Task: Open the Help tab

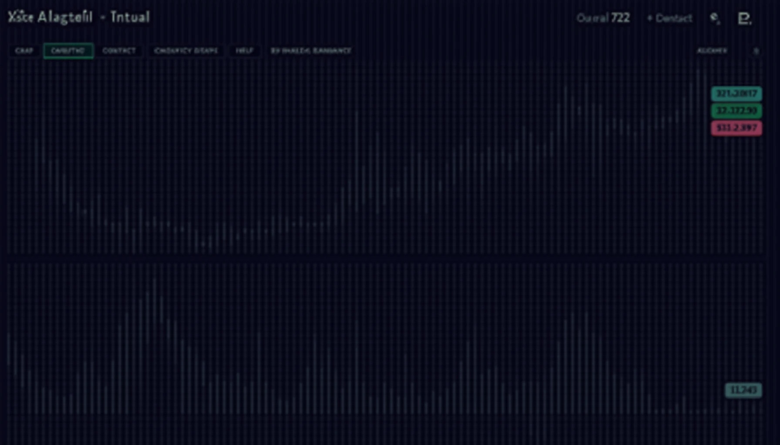Action: [x=244, y=51]
